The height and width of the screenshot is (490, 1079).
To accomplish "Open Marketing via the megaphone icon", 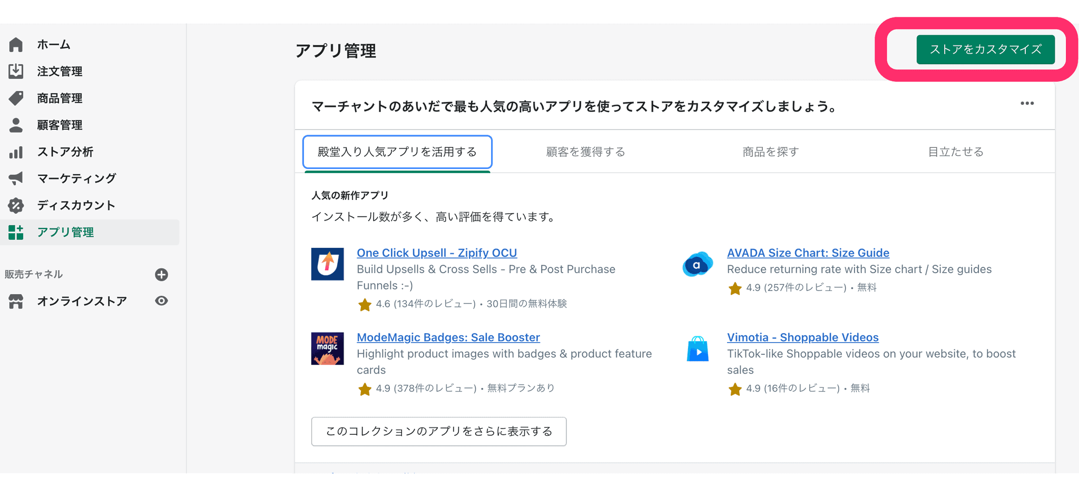I will point(16,178).
